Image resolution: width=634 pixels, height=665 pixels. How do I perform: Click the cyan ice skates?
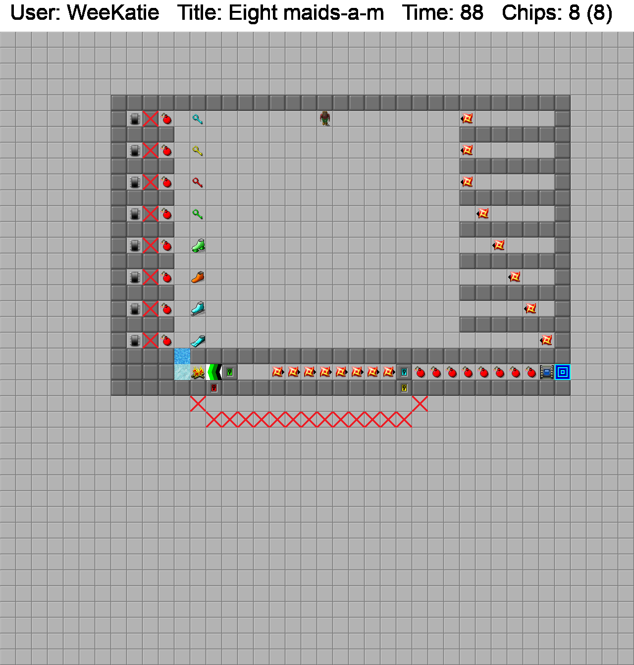pyautogui.click(x=198, y=309)
